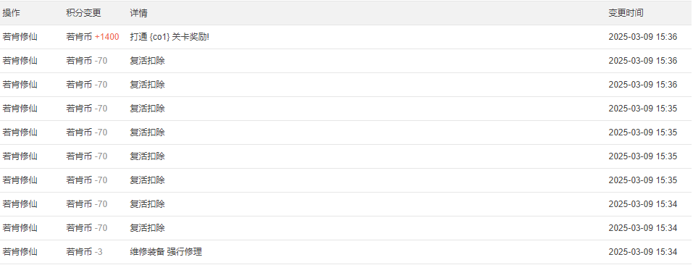Image resolution: width=693 pixels, height=265 pixels.
Task: Sort by the 变更时间 column header
Action: (626, 13)
